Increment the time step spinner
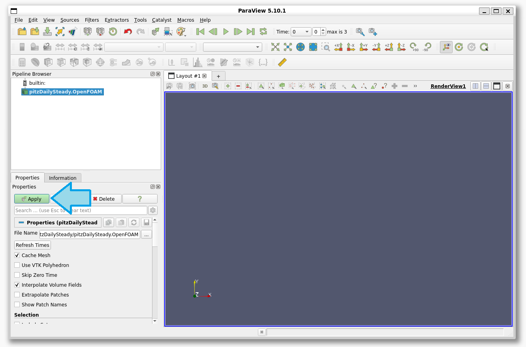Viewport: 526px width, 347px height. [x=323, y=30]
